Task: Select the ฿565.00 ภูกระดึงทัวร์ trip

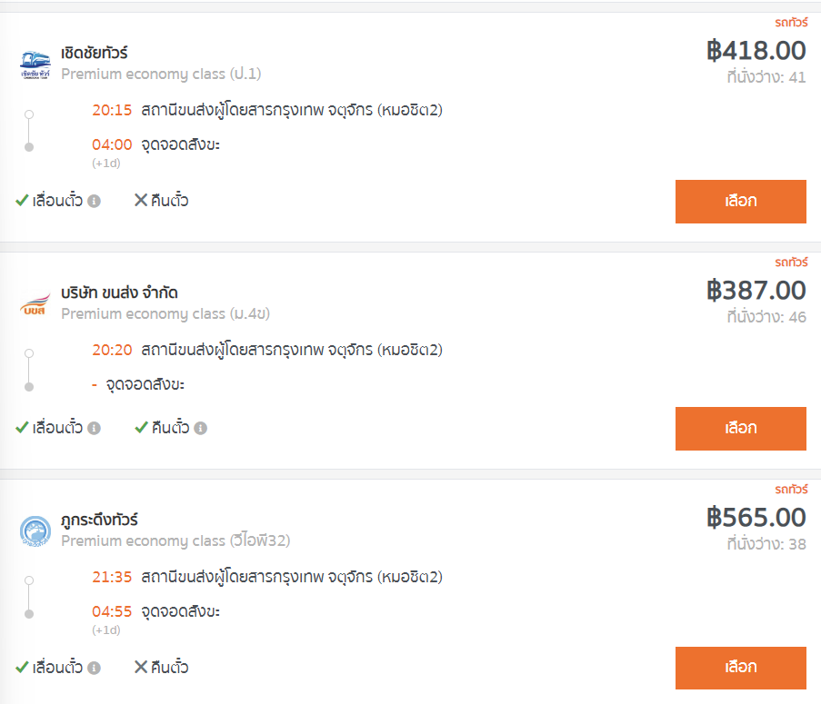Action: 740,668
